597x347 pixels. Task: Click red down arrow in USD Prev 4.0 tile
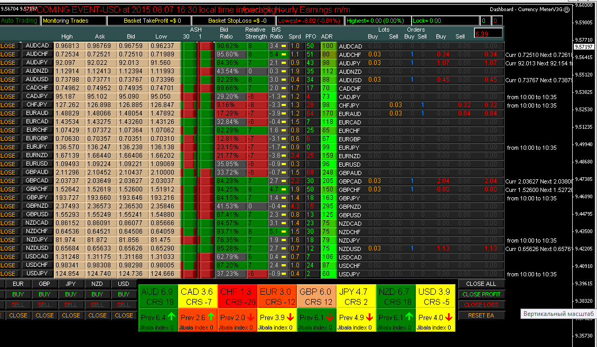449,316
